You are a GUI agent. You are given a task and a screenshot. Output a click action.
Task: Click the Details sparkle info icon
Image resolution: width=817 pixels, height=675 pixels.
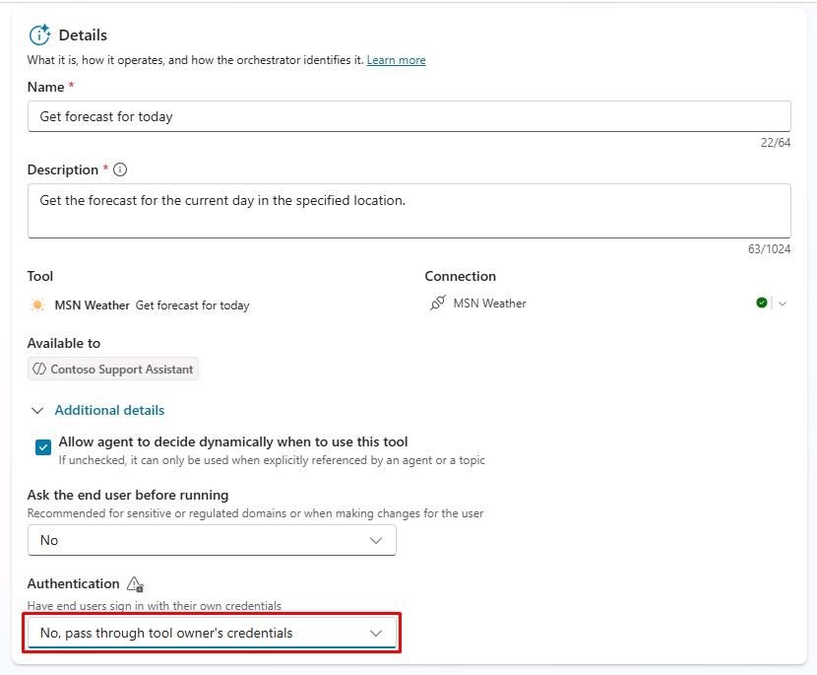[x=39, y=35]
